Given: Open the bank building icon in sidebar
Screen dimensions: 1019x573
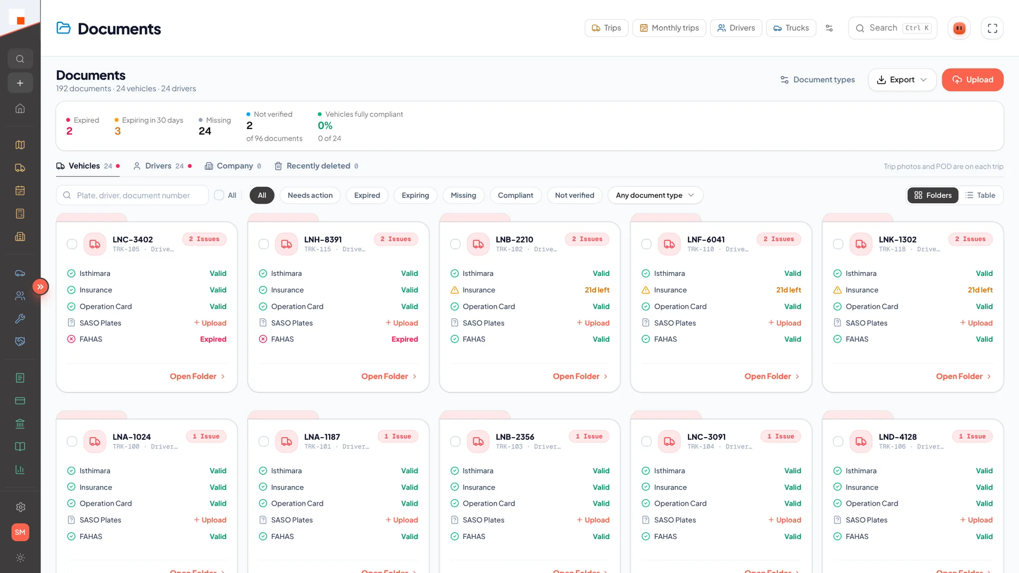Looking at the screenshot, I should pos(20,423).
